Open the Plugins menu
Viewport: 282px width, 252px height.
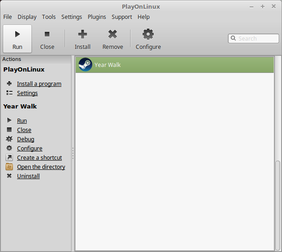point(97,17)
